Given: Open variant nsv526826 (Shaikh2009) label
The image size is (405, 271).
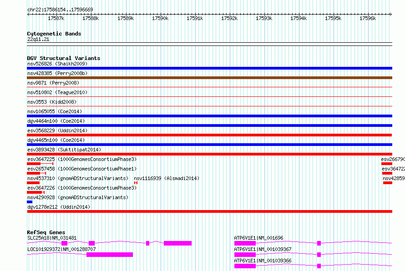Looking at the screenshot, I should [57, 64].
